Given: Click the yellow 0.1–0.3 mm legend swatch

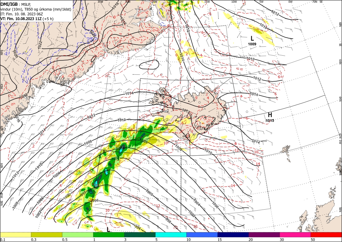Looking at the screenshot, I should (x=15, y=234).
